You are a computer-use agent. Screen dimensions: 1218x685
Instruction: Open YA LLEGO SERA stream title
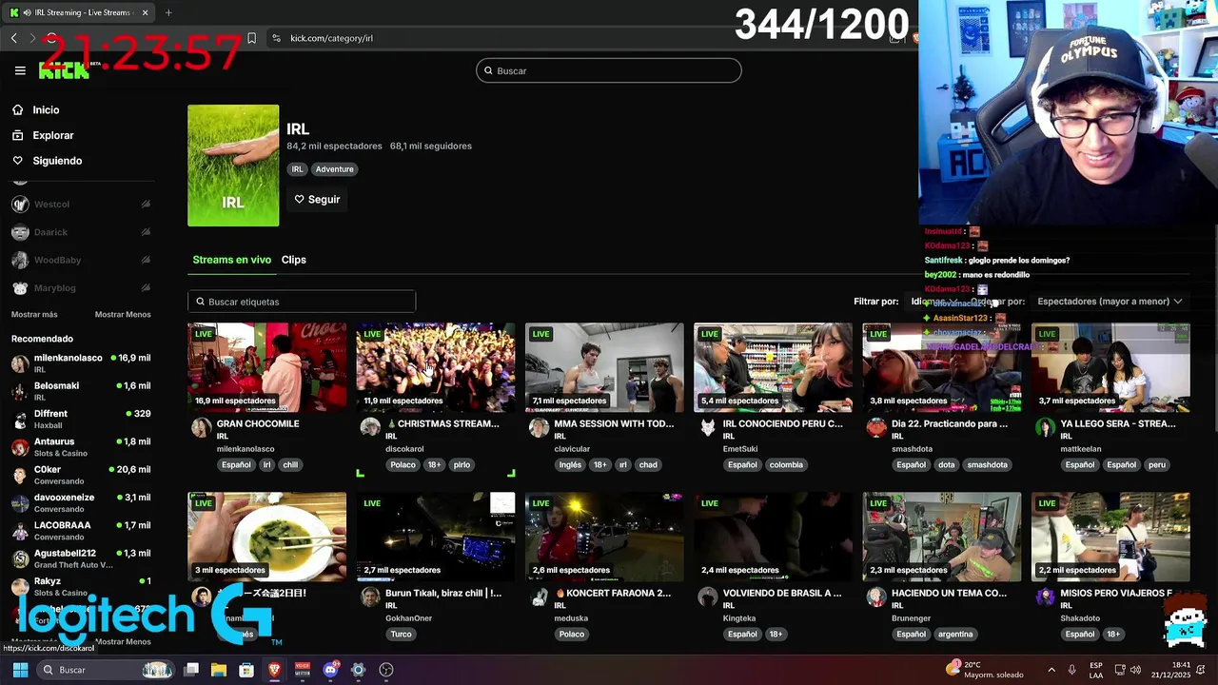click(x=1118, y=423)
